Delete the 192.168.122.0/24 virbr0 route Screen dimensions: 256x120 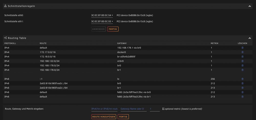click(242, 61)
